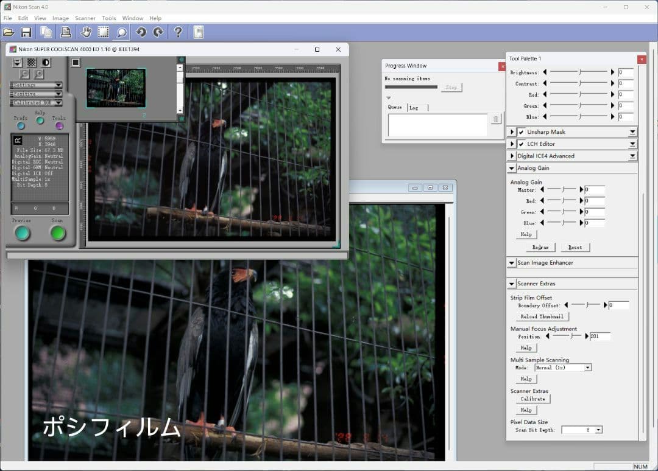
Task: Click the Reload Thumbnail button
Action: click(x=542, y=316)
